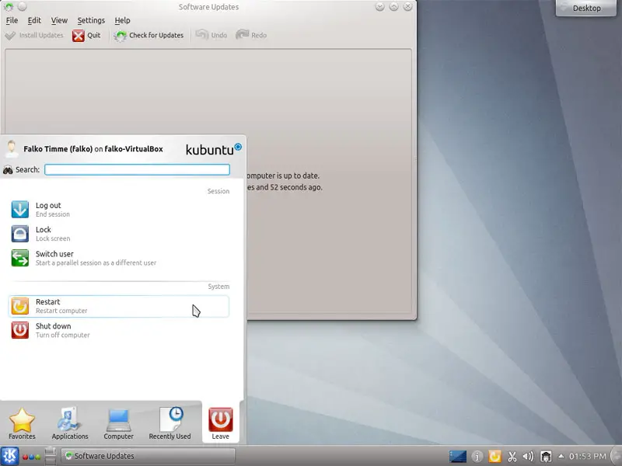The image size is (622, 466).
Task: Select the Leave tab
Action: point(221,423)
